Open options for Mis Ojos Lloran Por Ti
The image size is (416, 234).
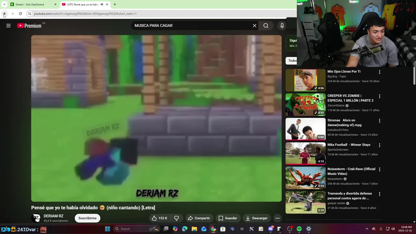click(379, 72)
